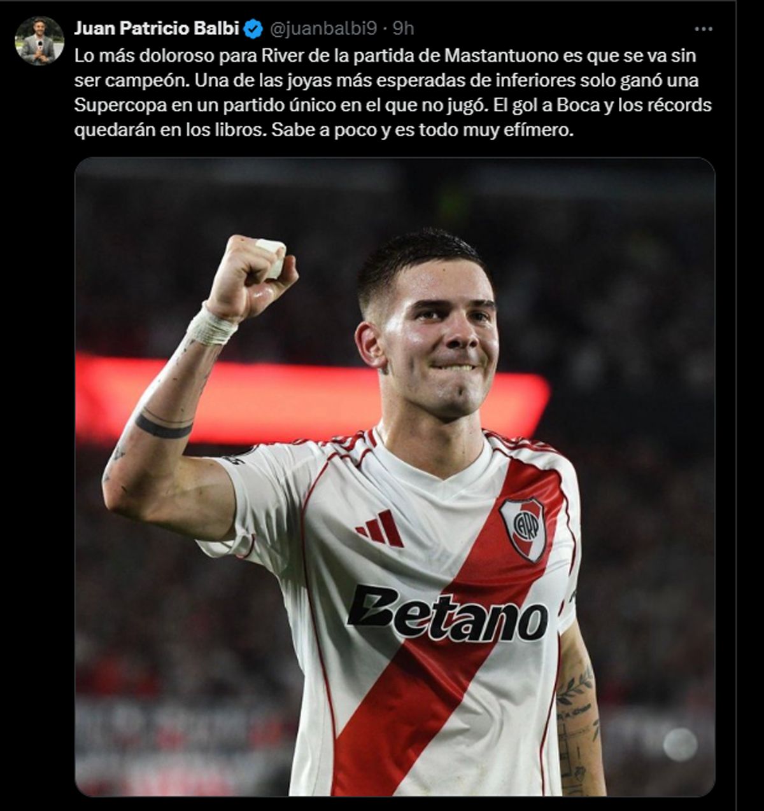Screen dimensions: 764x811
Task: Click the tweet text about Mastantuono
Action: tap(393, 93)
